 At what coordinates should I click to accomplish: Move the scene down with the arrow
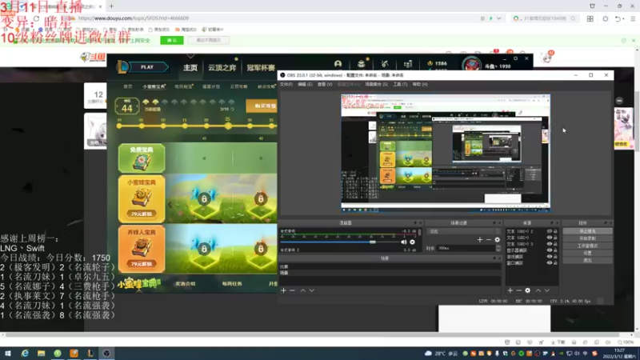click(312, 290)
